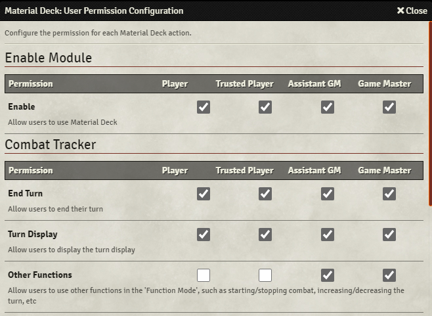Uncheck Enable permission for Trusted Player
Image resolution: width=432 pixels, height=316 pixels.
coord(265,107)
